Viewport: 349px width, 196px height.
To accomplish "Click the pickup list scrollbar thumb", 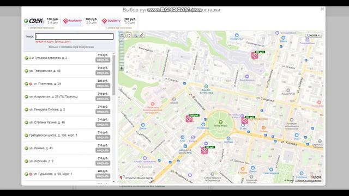I will [x=114, y=75].
